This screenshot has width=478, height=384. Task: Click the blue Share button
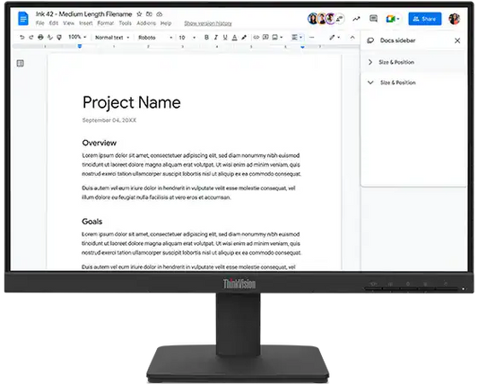coord(425,19)
